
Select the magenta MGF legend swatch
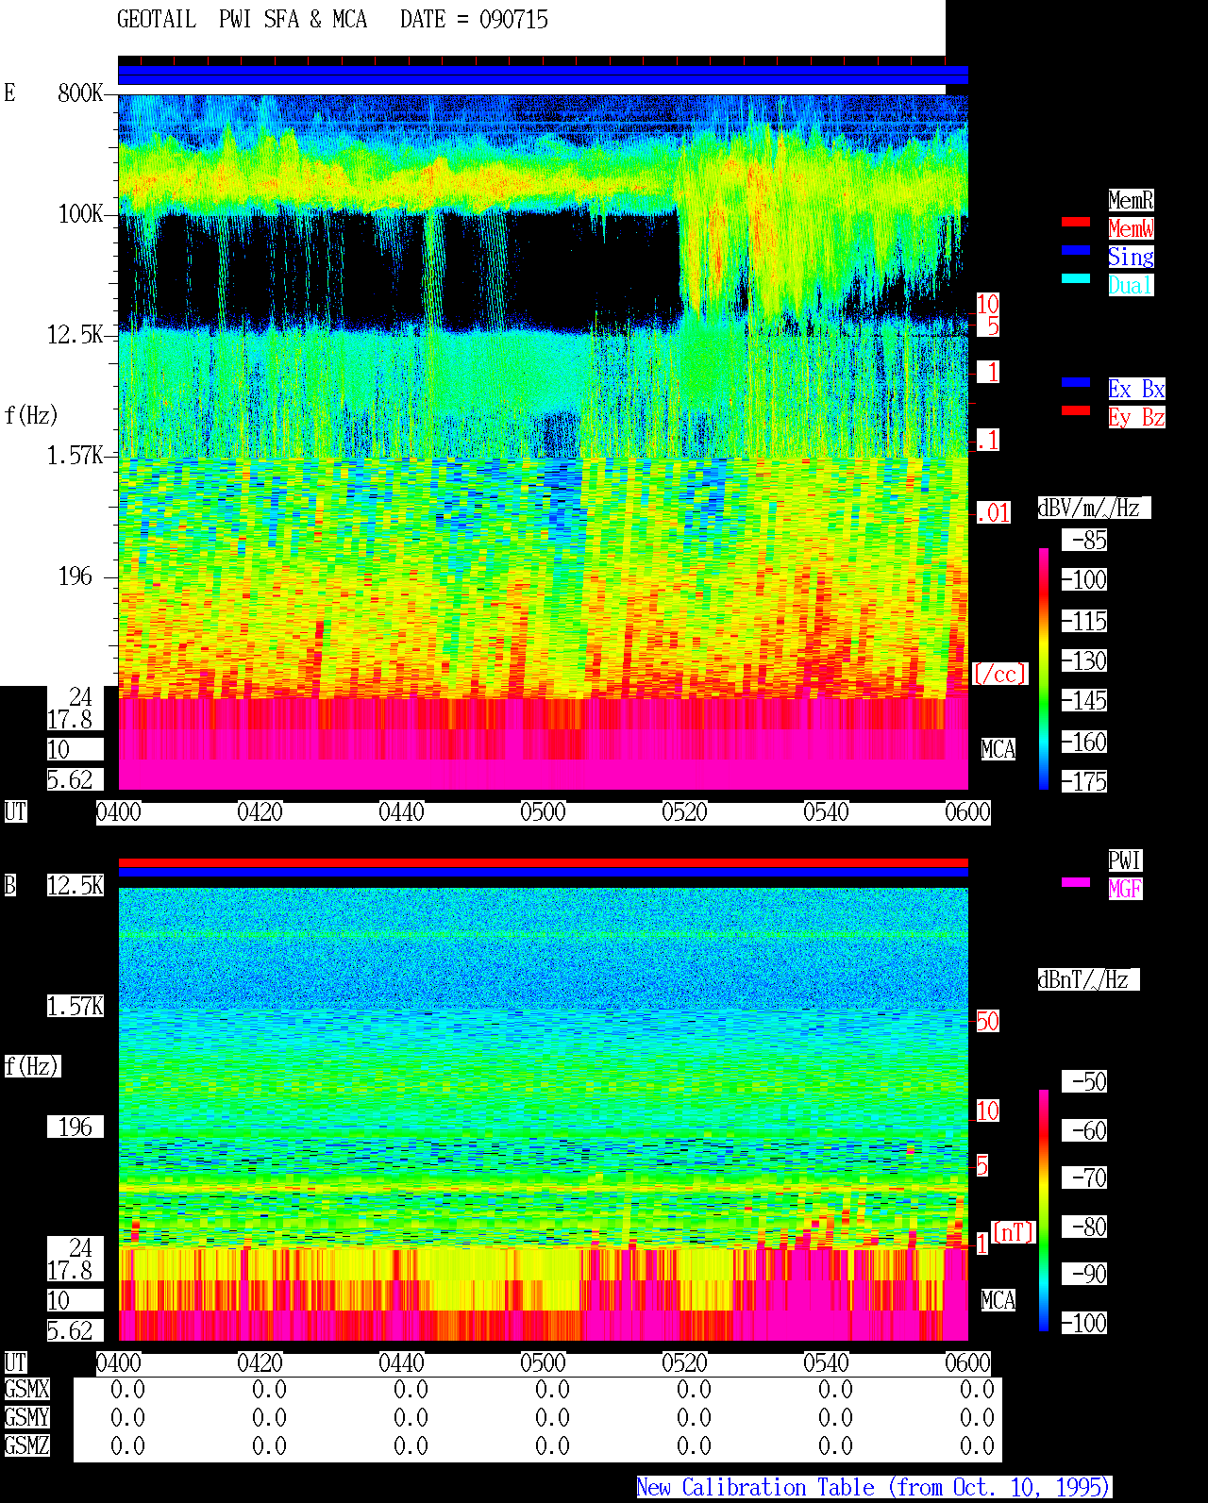pyautogui.click(x=1076, y=882)
